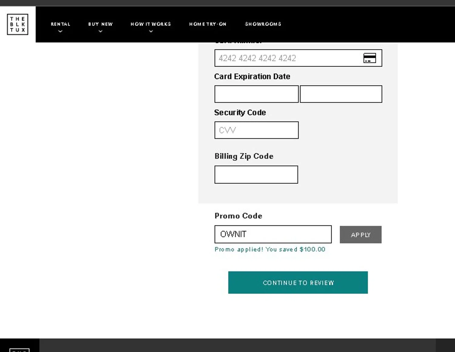455x352 pixels.
Task: Open the Buy New menu
Action: 100,24
